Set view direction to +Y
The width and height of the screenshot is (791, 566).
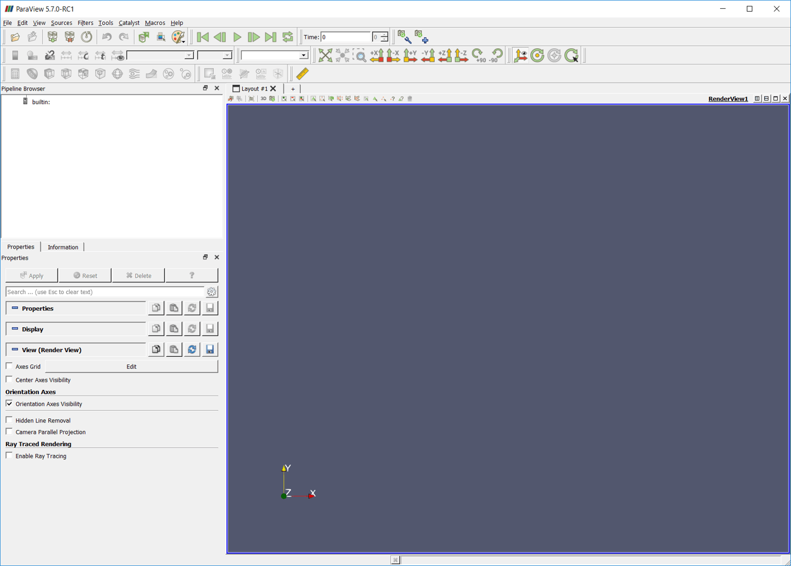click(x=411, y=55)
